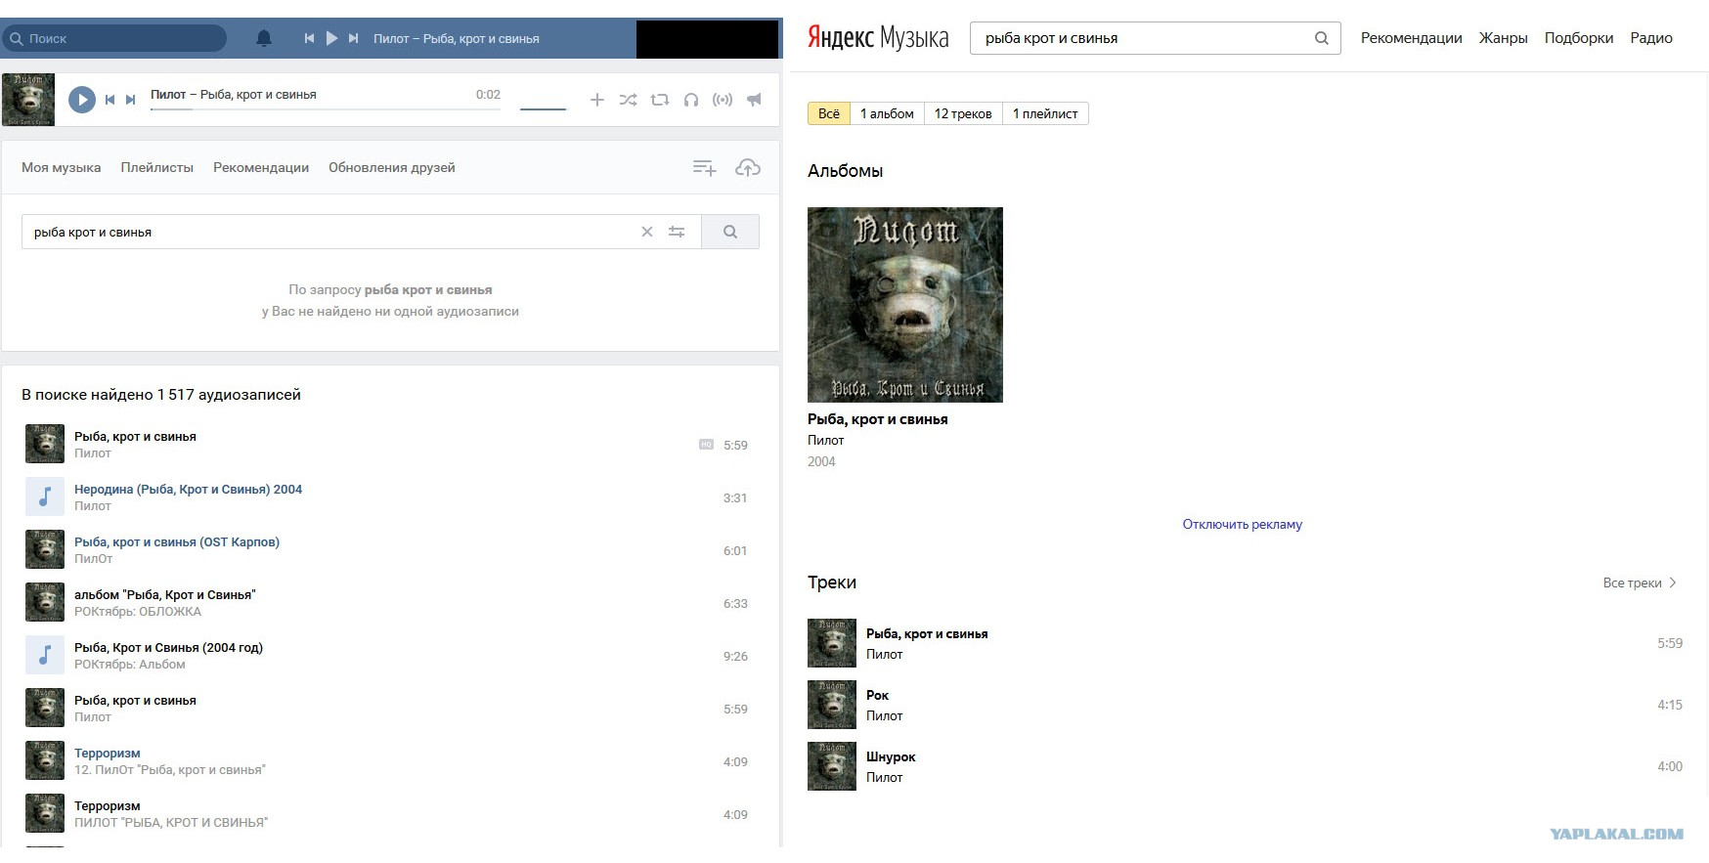
Task: Play Шнурок track in Yandex Music
Action: tap(891, 757)
